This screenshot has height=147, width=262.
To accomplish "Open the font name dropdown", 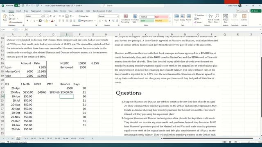I will click(41, 16).
